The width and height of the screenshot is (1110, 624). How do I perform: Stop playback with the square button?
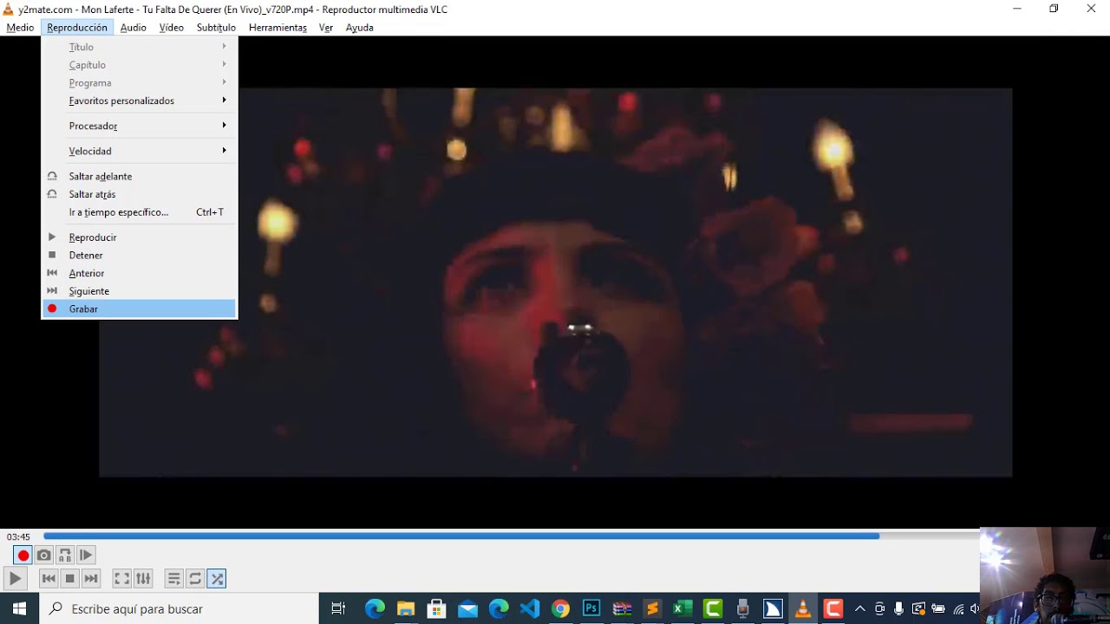[70, 578]
